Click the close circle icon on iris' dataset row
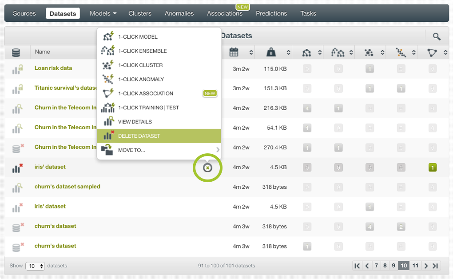Image resolution: width=453 pixels, height=279 pixels. tap(207, 167)
